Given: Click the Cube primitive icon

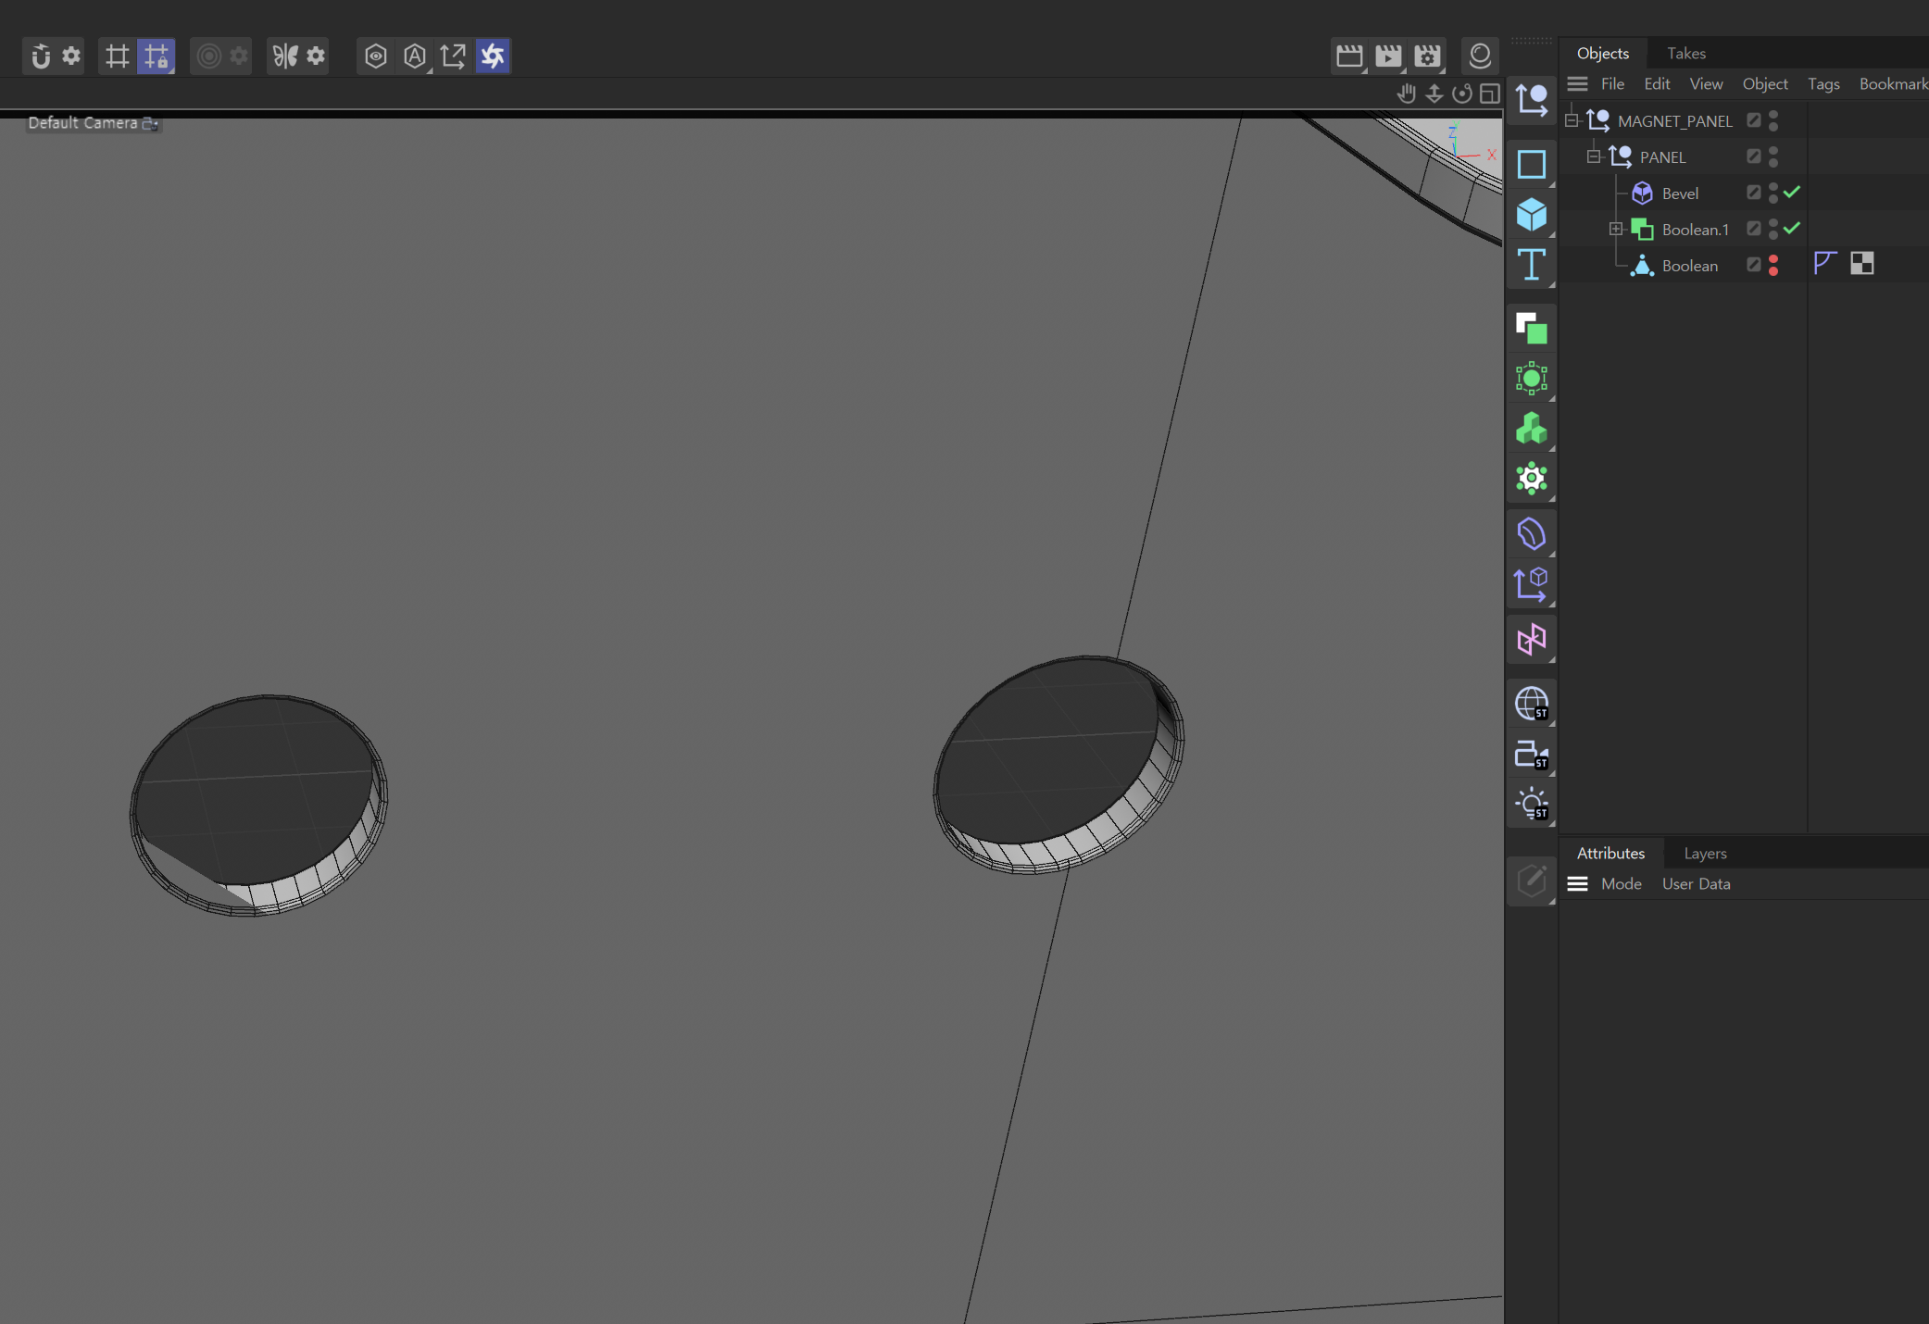Looking at the screenshot, I should (1531, 215).
